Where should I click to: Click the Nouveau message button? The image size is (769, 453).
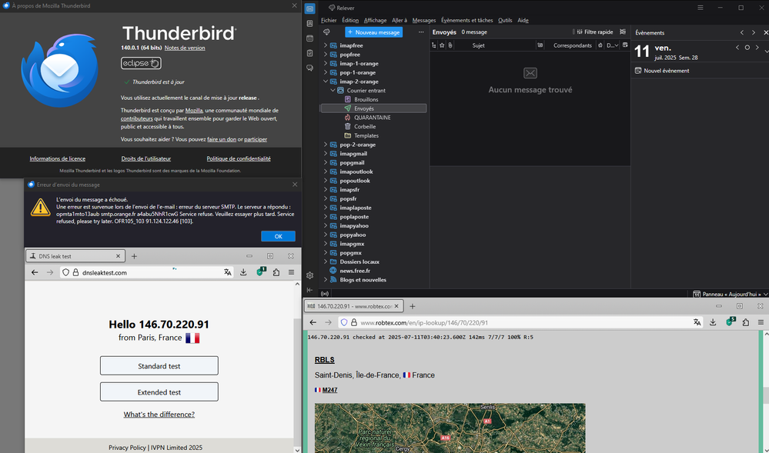pos(373,32)
